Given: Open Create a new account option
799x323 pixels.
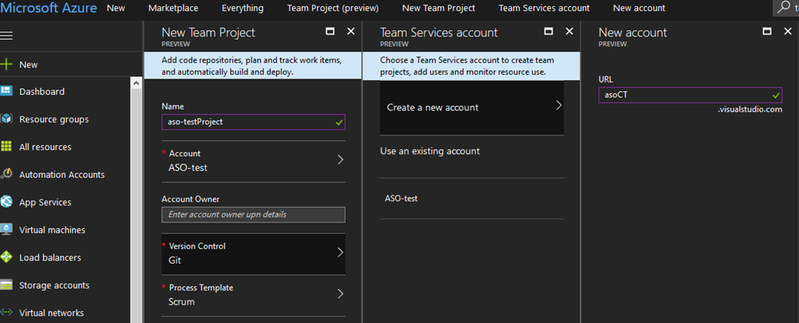Looking at the screenshot, I should (x=471, y=107).
